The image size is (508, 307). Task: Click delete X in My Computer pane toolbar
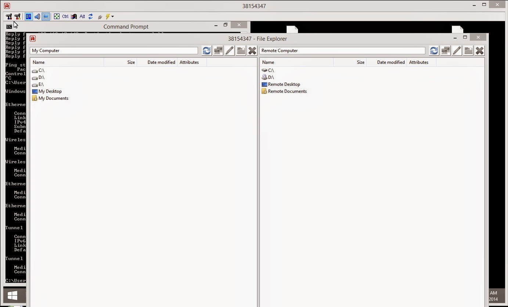coord(252,51)
